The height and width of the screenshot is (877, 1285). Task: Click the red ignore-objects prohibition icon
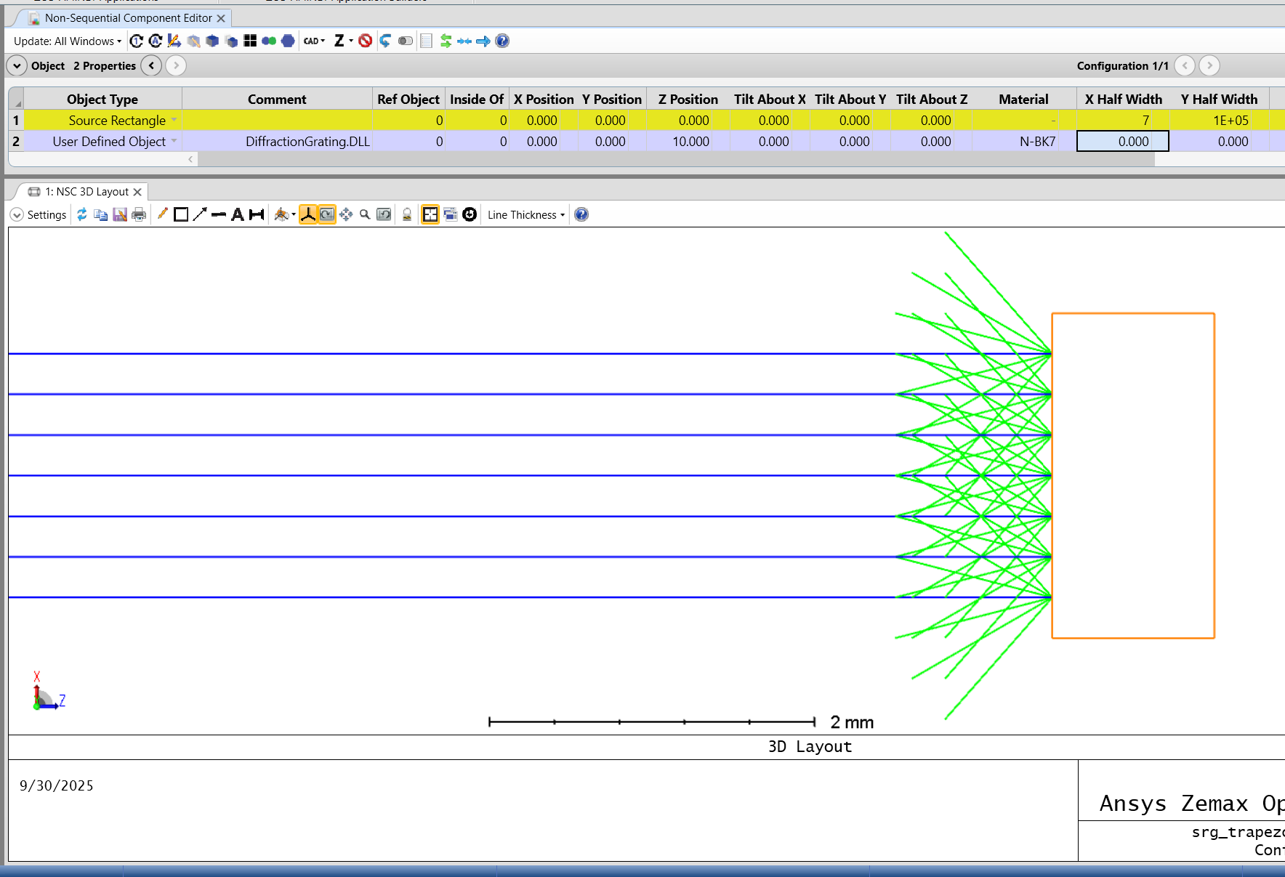(366, 41)
